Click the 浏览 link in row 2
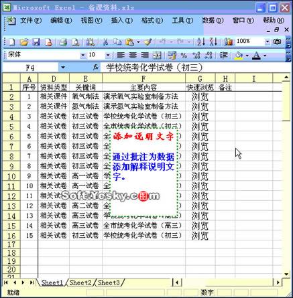 [x=200, y=97]
